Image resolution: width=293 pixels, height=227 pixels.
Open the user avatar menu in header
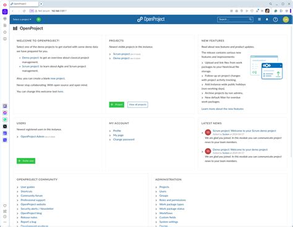(x=286, y=20)
